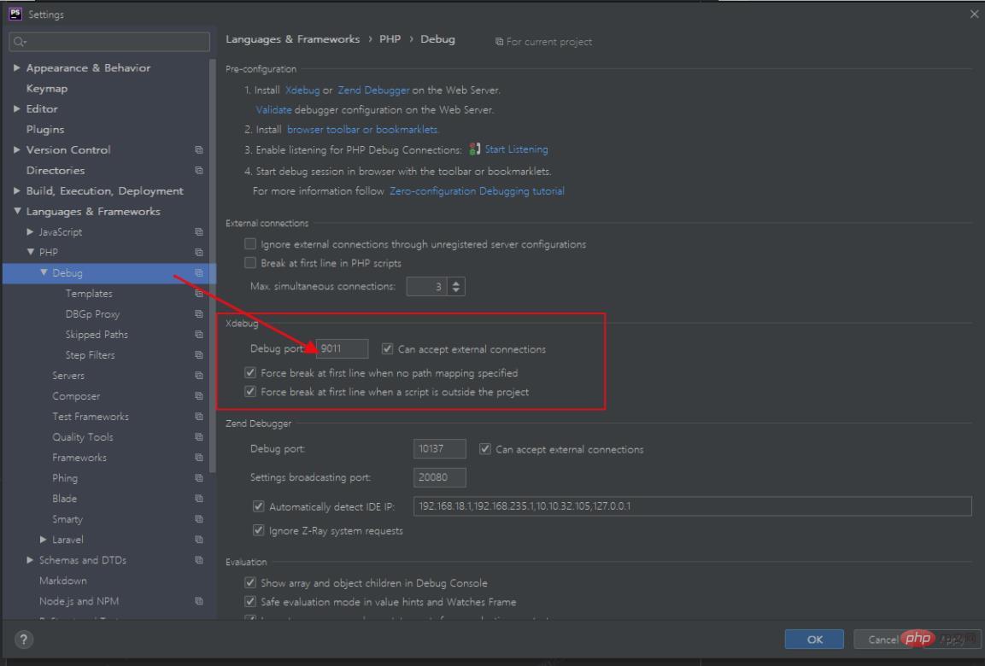Click the PhpStorm logo in title bar

(x=15, y=14)
